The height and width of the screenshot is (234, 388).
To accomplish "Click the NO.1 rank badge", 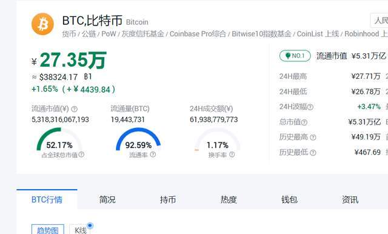I will click(x=295, y=56).
